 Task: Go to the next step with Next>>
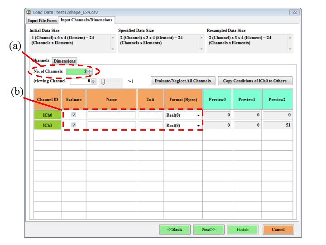pyautogui.click(x=208, y=229)
